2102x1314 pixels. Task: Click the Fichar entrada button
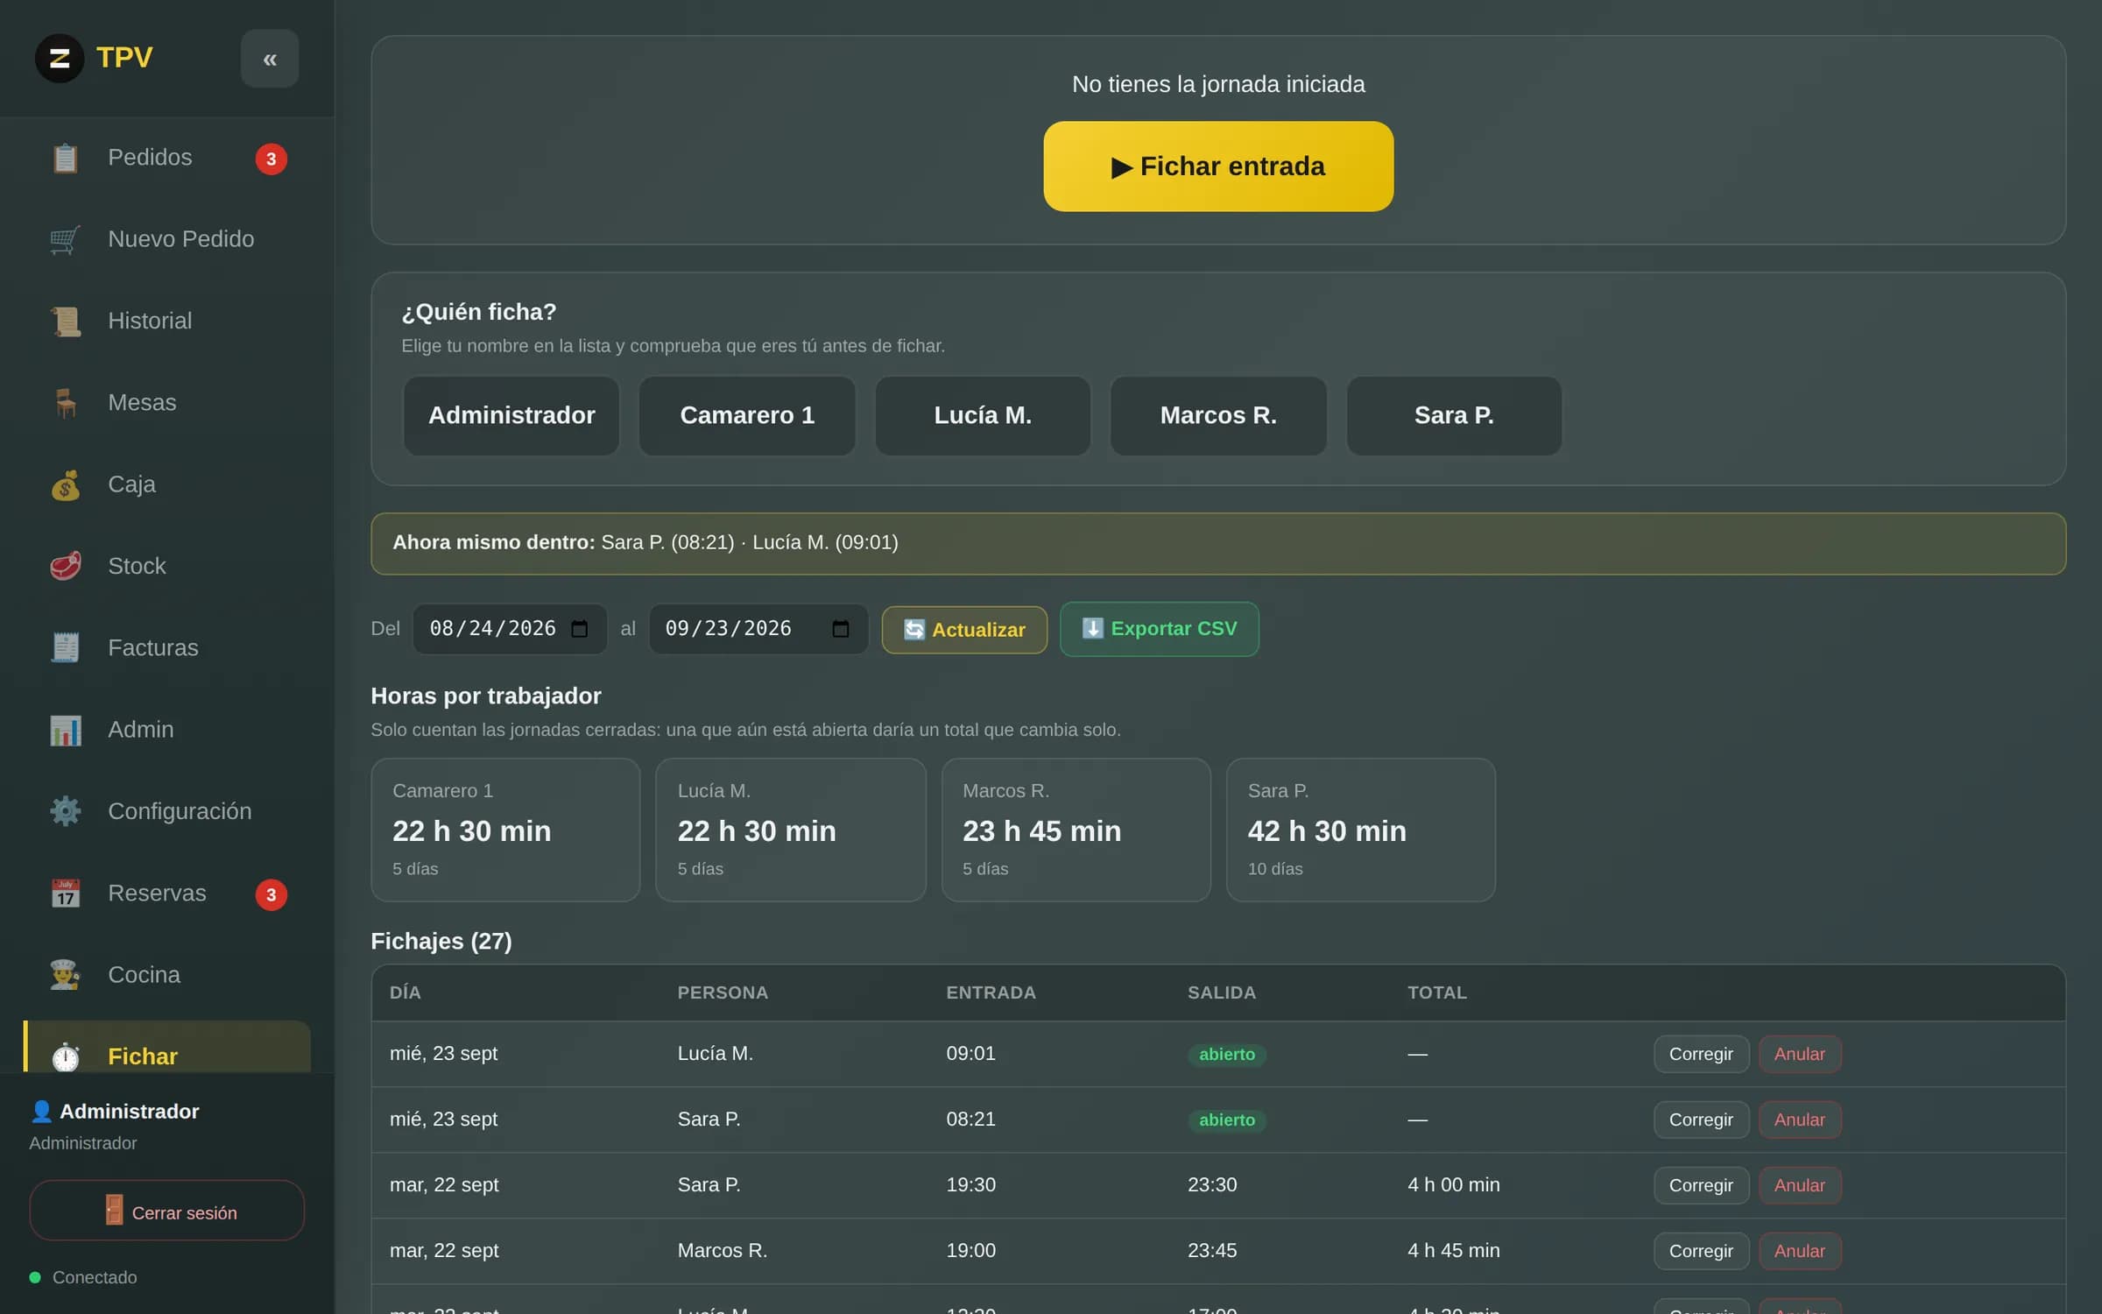tap(1218, 166)
